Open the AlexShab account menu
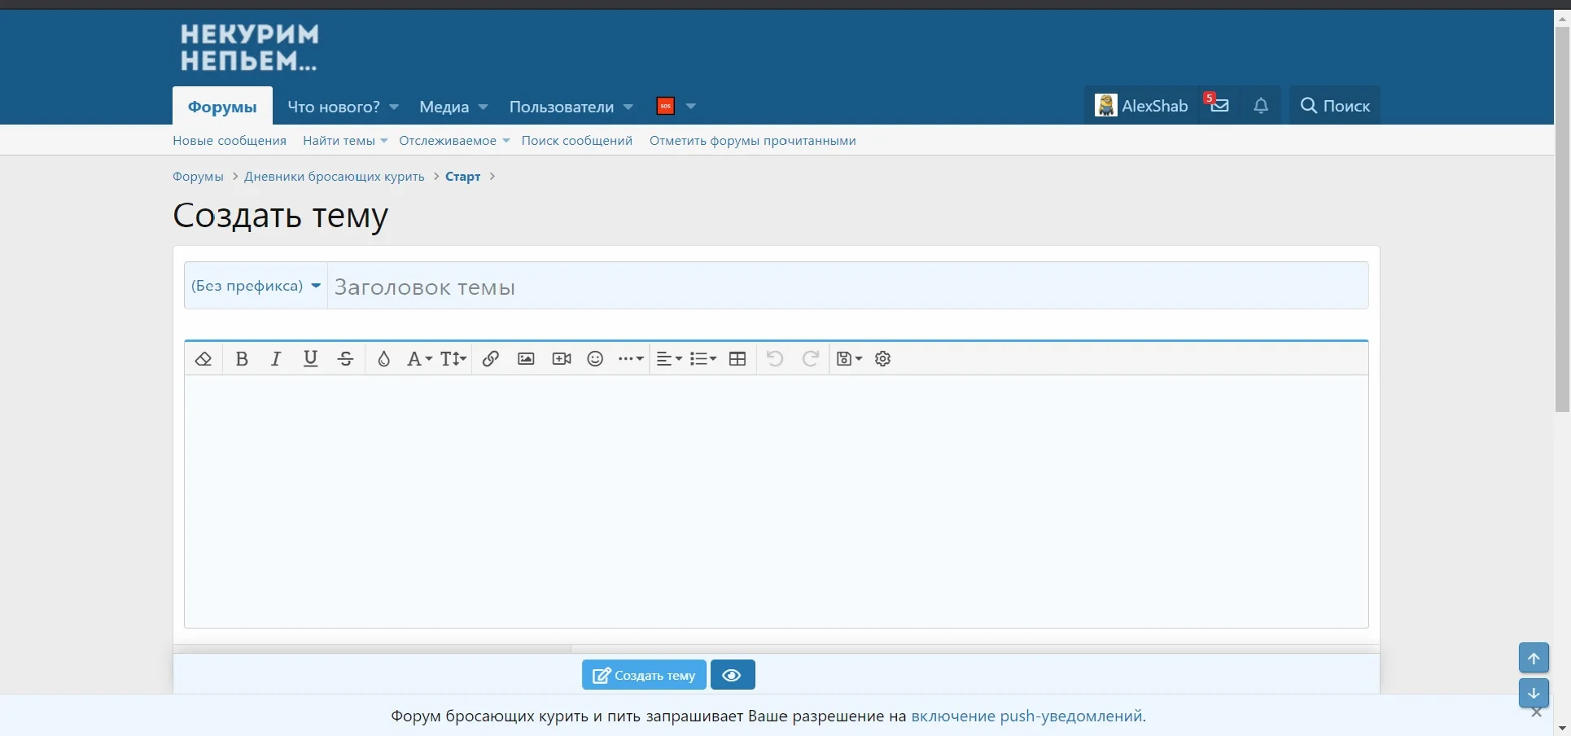The width and height of the screenshot is (1571, 736). pyautogui.click(x=1141, y=105)
